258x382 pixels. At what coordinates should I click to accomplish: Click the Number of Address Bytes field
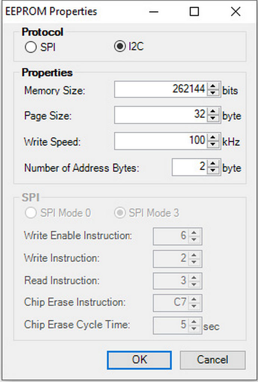tap(190, 167)
